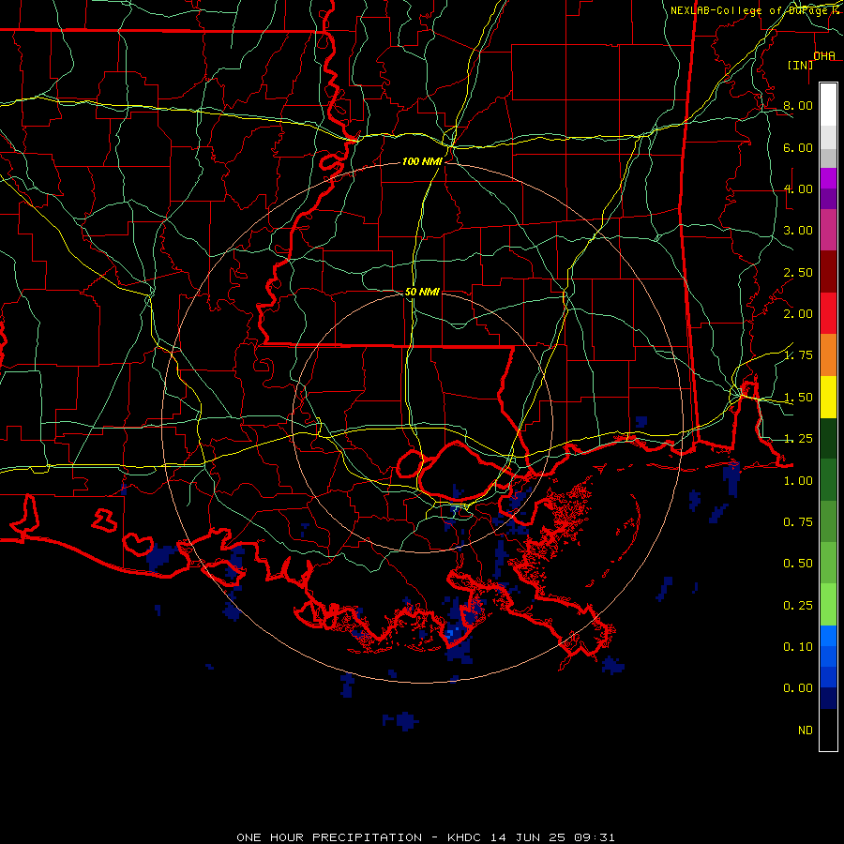Click the NEXLAB-College of DuPage credit text
Viewport: 844px width, 844px height.
[755, 10]
